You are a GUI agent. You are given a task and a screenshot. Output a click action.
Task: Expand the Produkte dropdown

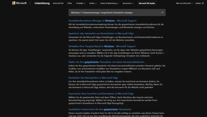[x=81, y=3]
